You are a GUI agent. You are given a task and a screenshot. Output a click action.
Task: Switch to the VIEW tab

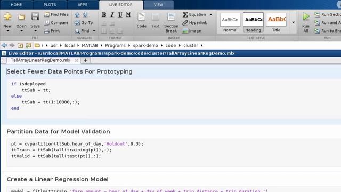click(158, 5)
